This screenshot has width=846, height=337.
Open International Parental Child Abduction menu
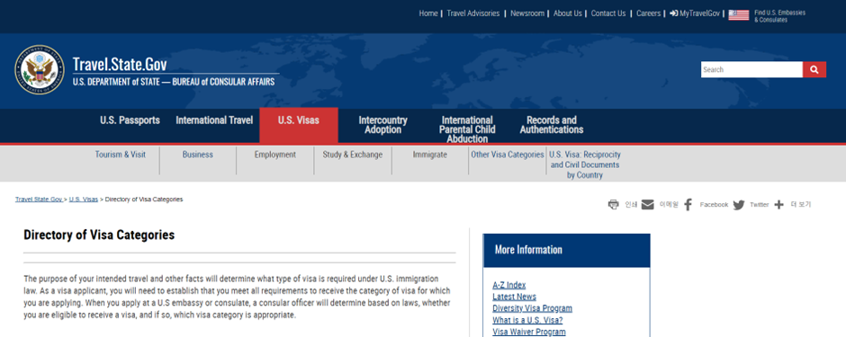[467, 129]
